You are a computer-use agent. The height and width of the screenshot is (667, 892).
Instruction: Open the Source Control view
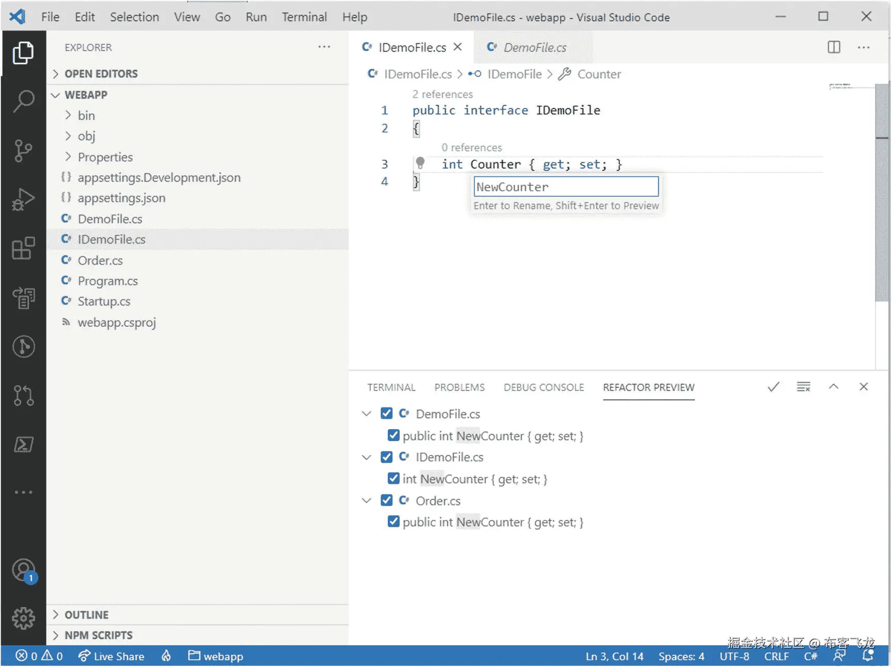[23, 150]
